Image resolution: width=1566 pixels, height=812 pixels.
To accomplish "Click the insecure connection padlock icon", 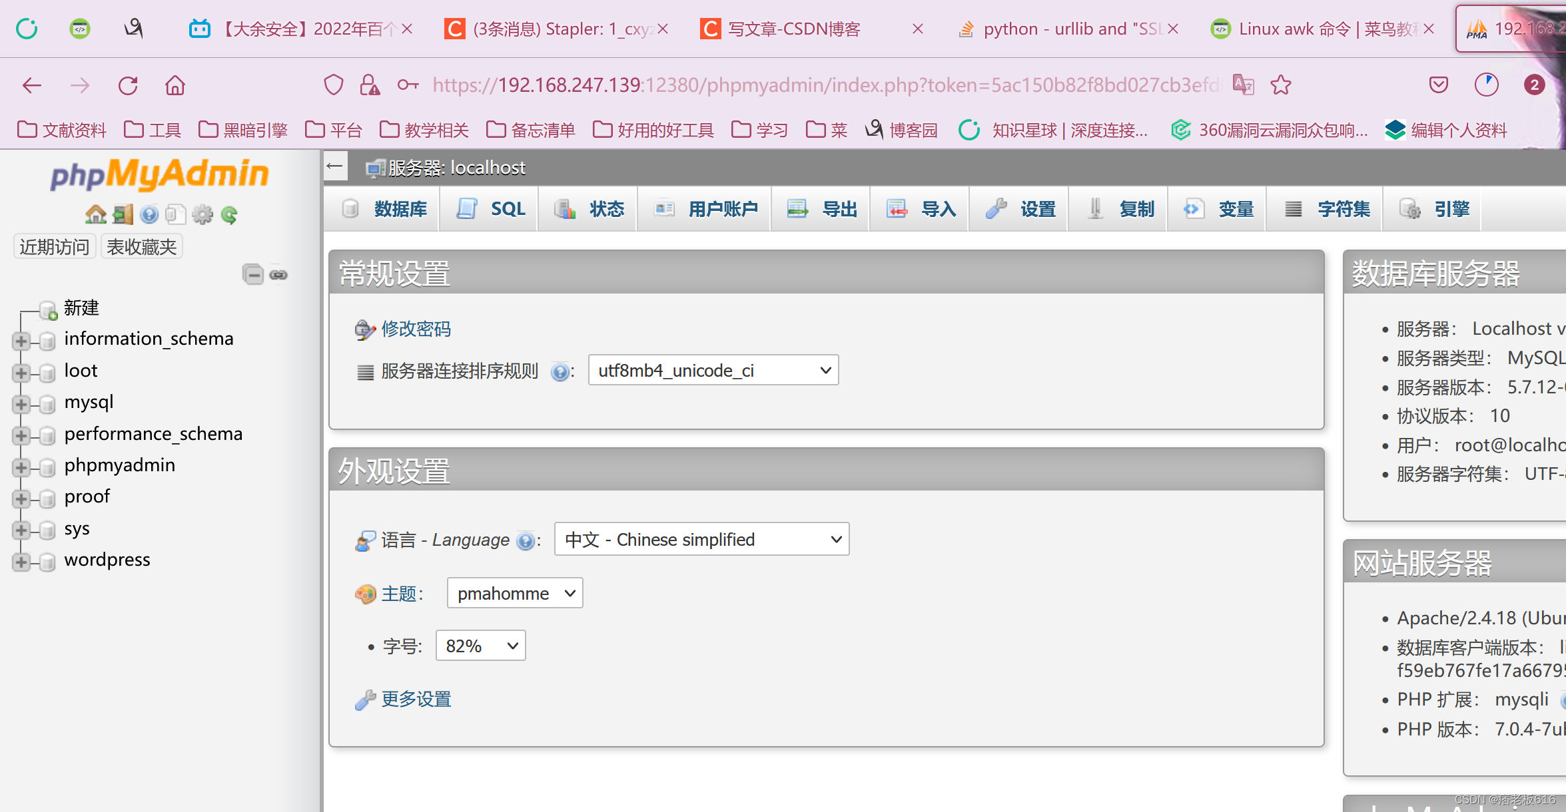I will (369, 85).
